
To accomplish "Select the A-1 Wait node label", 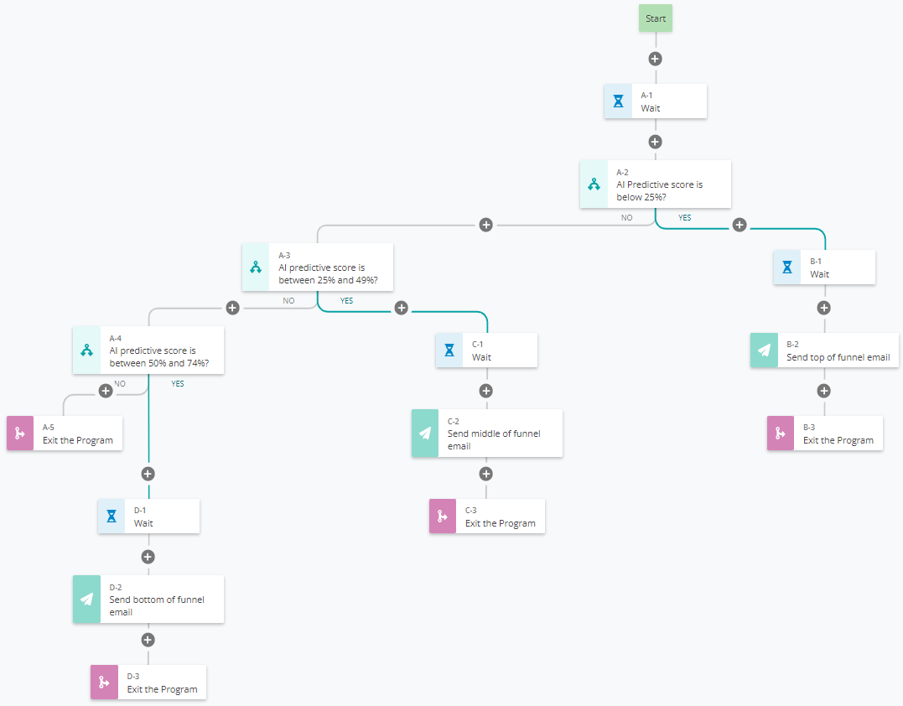I will click(650, 108).
